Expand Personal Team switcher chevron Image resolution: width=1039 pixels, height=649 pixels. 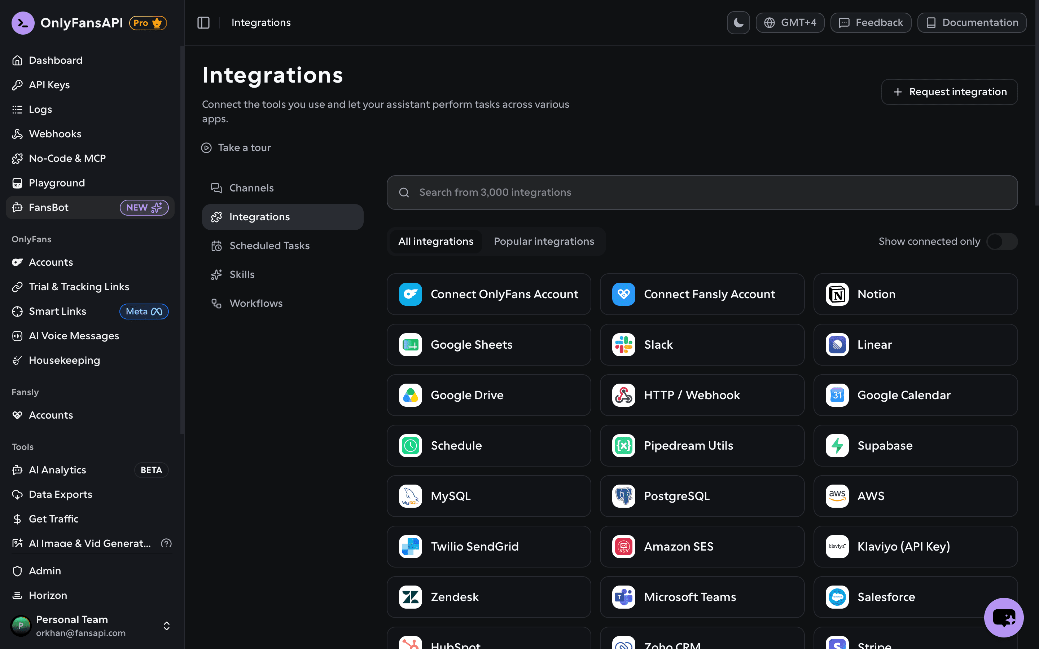[x=167, y=626]
